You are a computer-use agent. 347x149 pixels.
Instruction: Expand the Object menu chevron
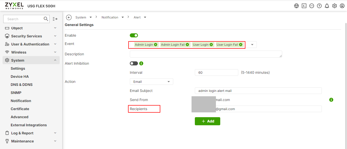[55, 28]
